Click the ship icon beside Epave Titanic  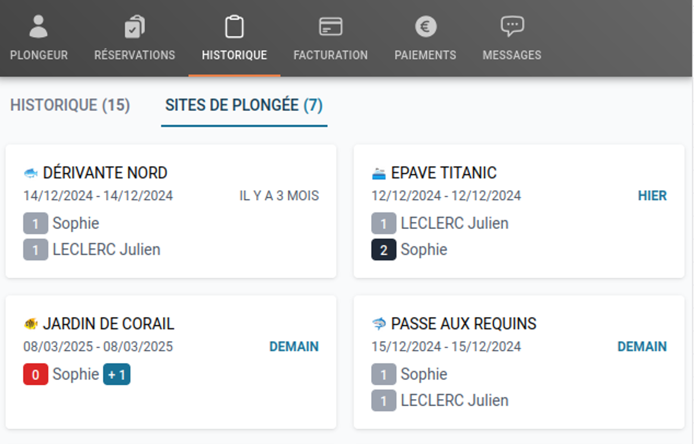(x=379, y=174)
